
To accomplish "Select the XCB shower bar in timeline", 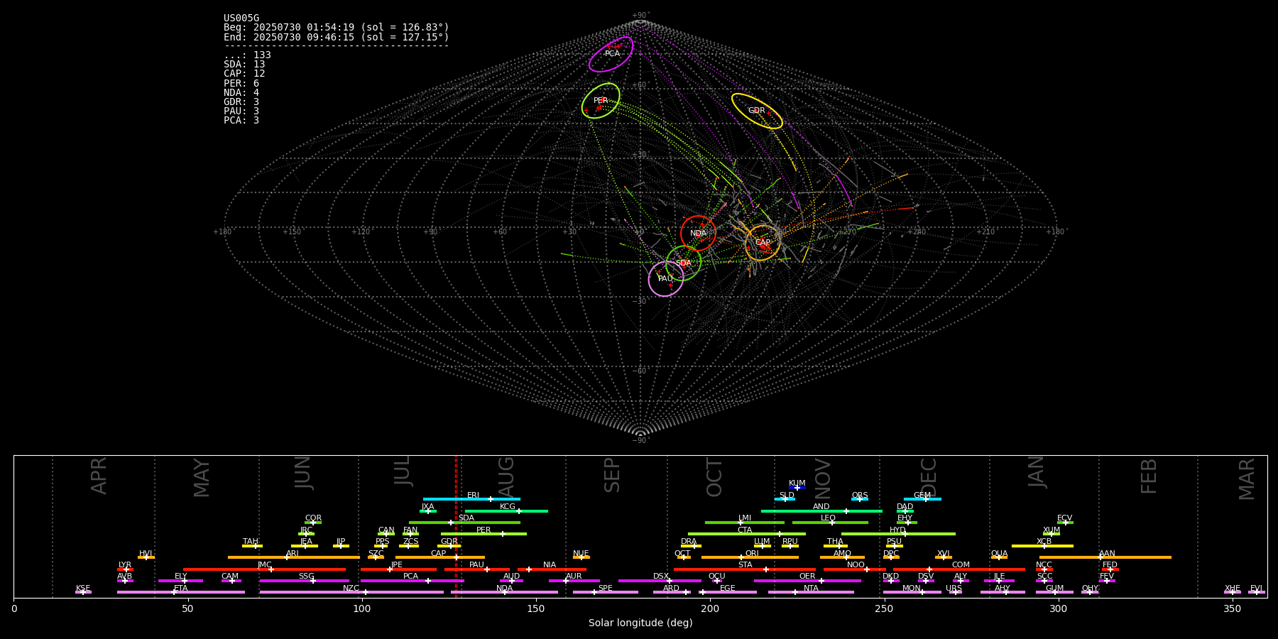I will (x=1042, y=545).
